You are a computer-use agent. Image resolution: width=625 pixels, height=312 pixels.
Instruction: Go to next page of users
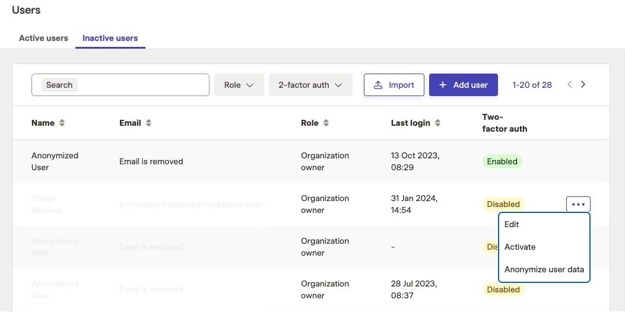[583, 84]
